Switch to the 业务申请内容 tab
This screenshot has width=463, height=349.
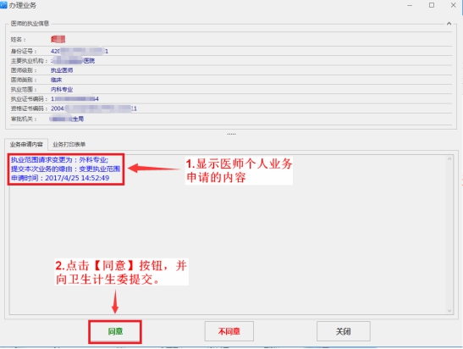26,144
